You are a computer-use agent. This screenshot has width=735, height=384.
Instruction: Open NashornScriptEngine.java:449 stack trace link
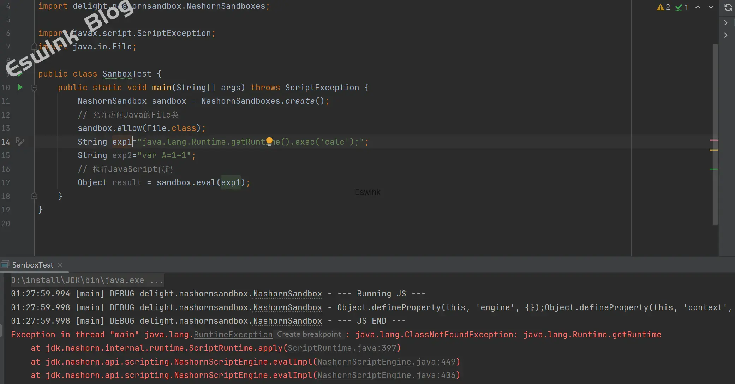coord(386,362)
